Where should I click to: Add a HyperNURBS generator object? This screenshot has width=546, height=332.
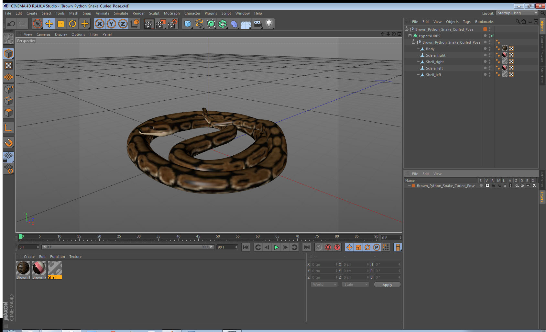click(x=211, y=24)
